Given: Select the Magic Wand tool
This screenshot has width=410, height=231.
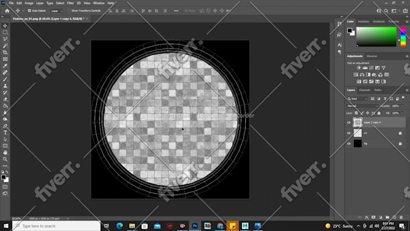Looking at the screenshot, I should (5, 46).
